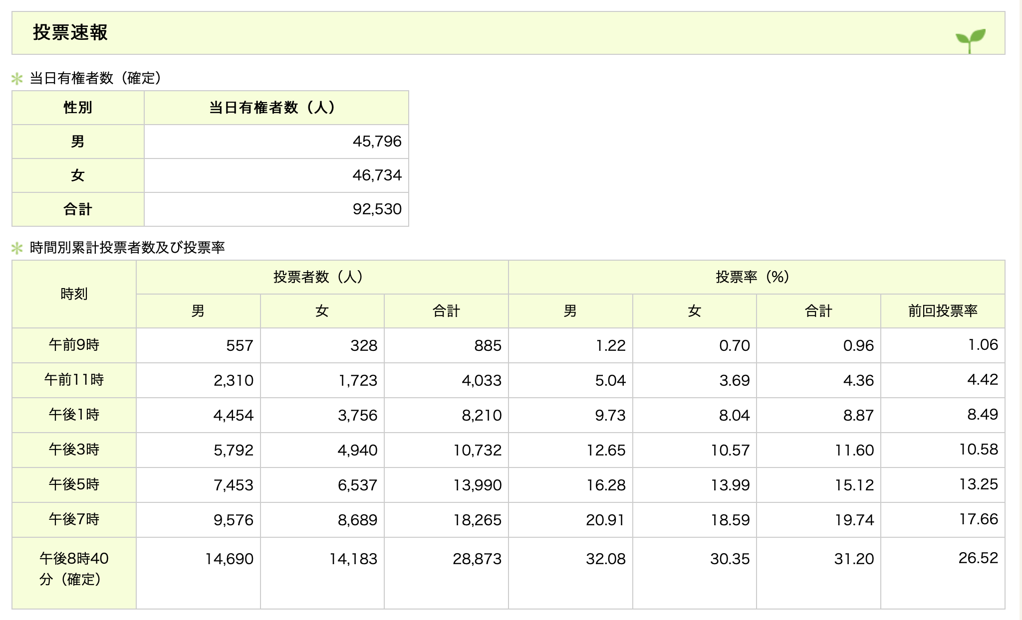Click asterisk icon beside 時間別累計投票者数及び投票率
The width and height of the screenshot is (1022, 620).
pyautogui.click(x=17, y=248)
